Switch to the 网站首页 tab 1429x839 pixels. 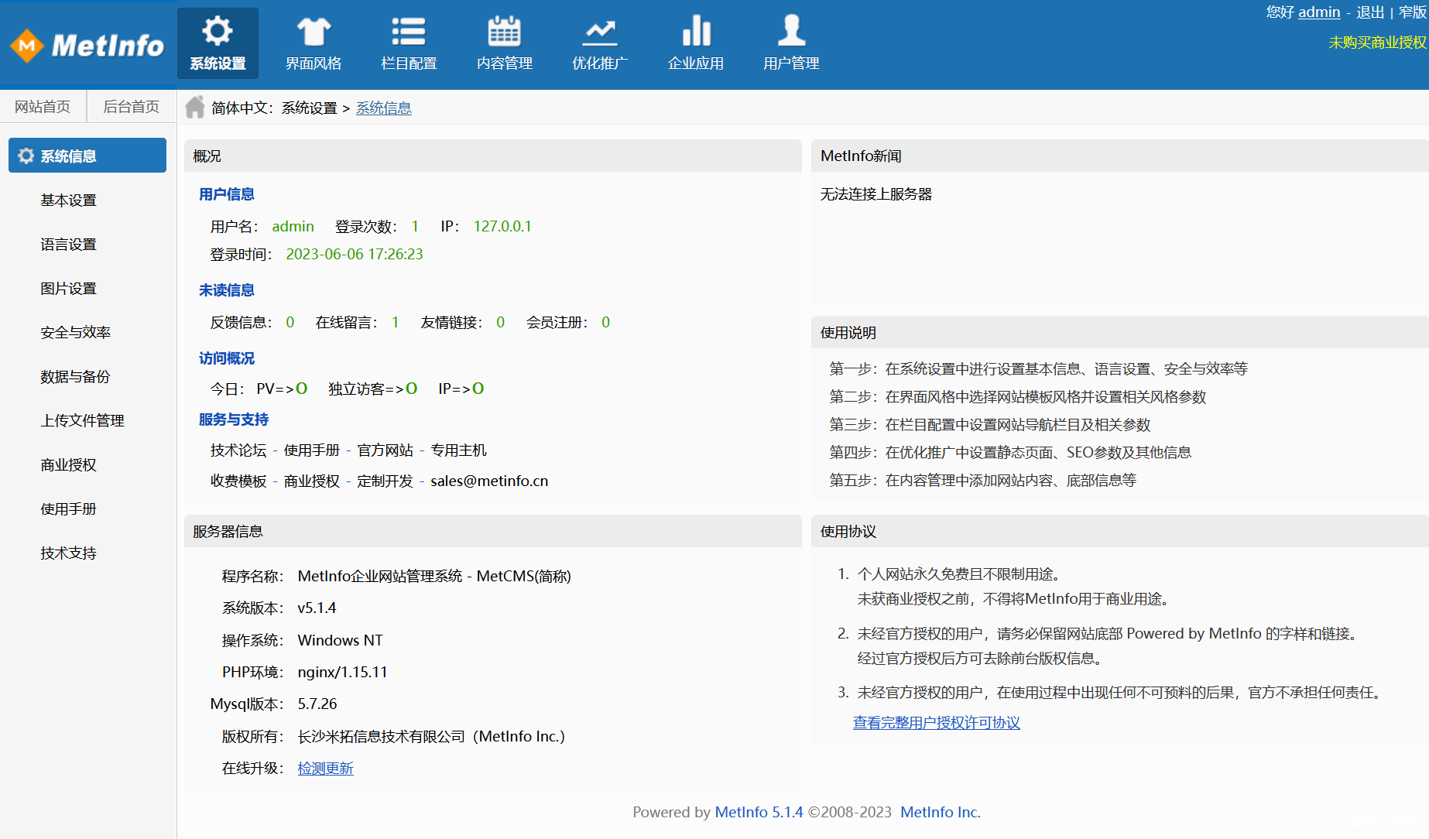[x=43, y=105]
